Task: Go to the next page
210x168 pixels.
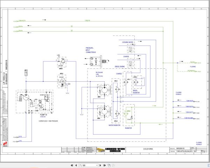Action: tap(100, 165)
